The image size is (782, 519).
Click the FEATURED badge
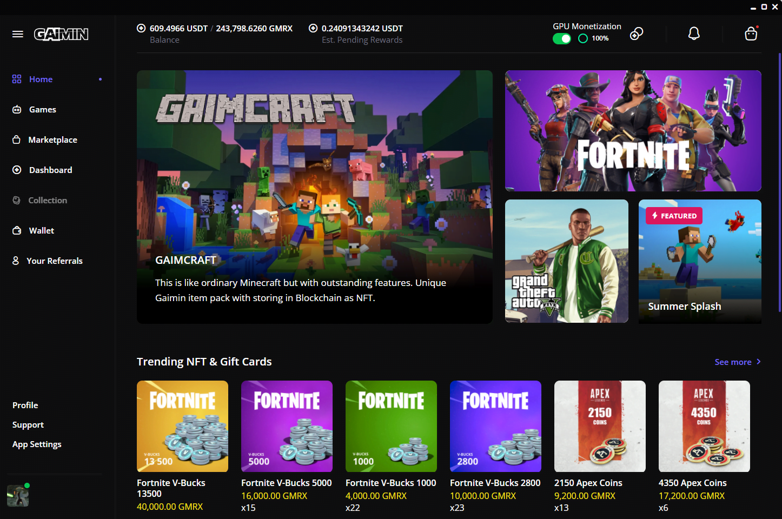(674, 216)
